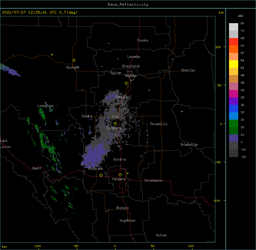The image size is (256, 250).
Task: Select the Okotoks label
Action: click(x=122, y=208)
